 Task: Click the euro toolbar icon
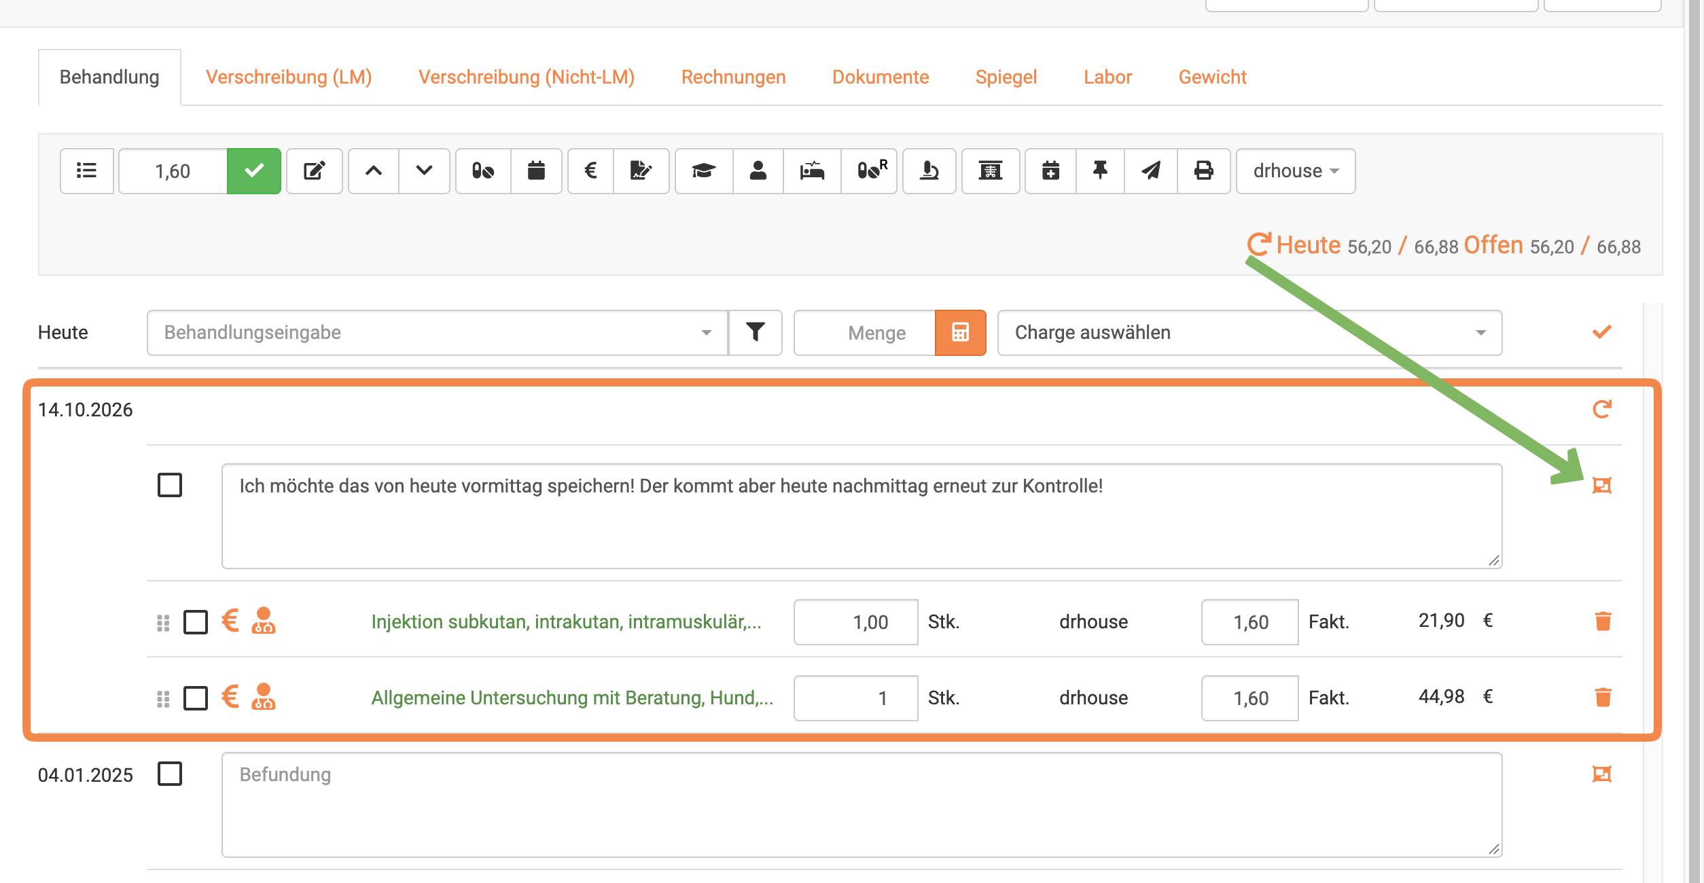tap(590, 170)
